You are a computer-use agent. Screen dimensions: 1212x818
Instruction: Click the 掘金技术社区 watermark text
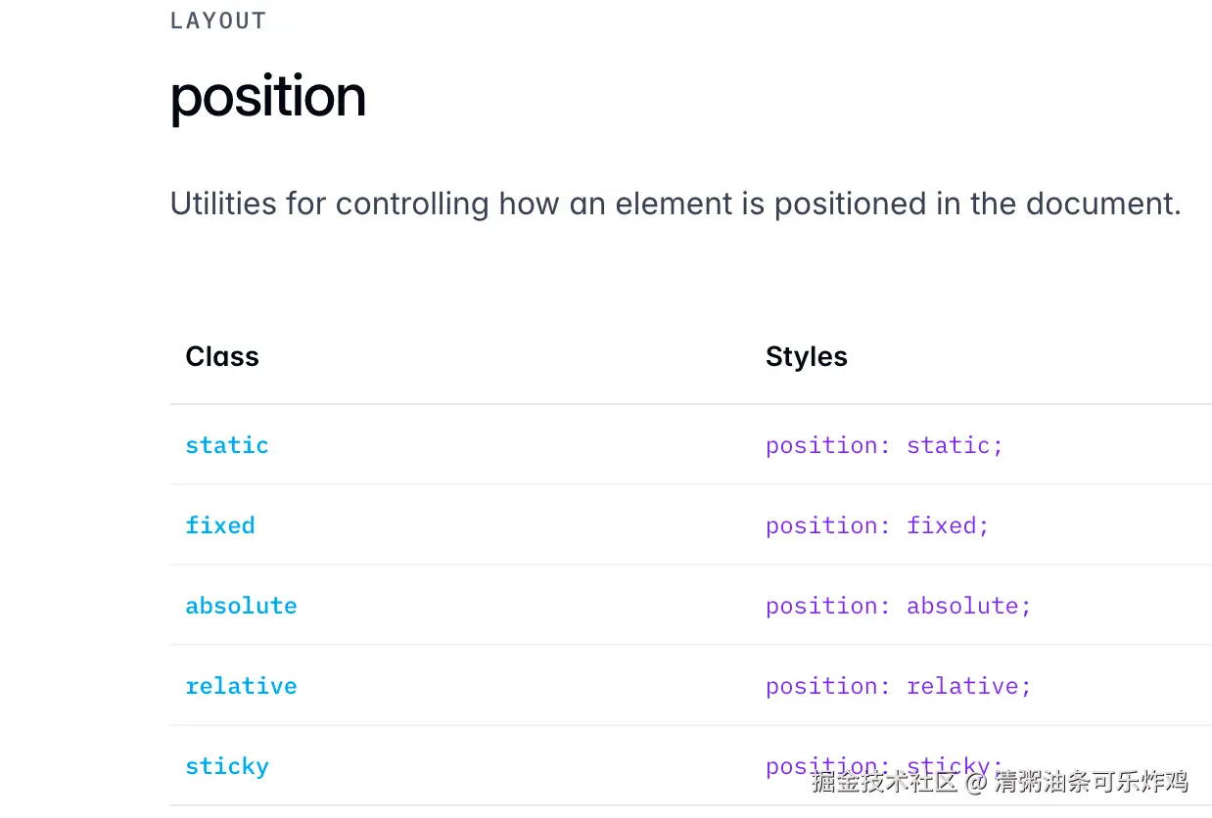pyautogui.click(x=883, y=781)
